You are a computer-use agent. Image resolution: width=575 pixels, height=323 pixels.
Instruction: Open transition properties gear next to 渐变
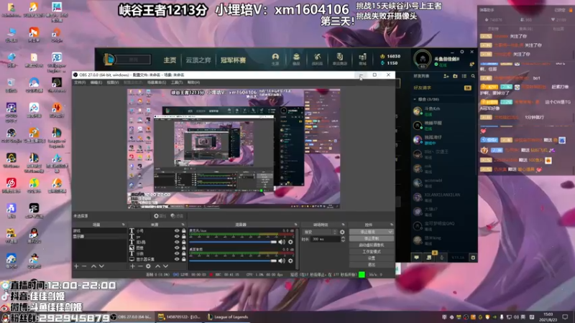click(342, 232)
